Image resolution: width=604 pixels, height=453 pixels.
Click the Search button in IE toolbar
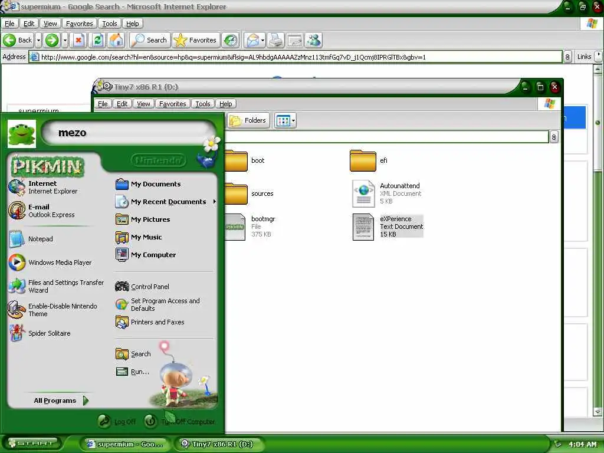[x=149, y=40]
